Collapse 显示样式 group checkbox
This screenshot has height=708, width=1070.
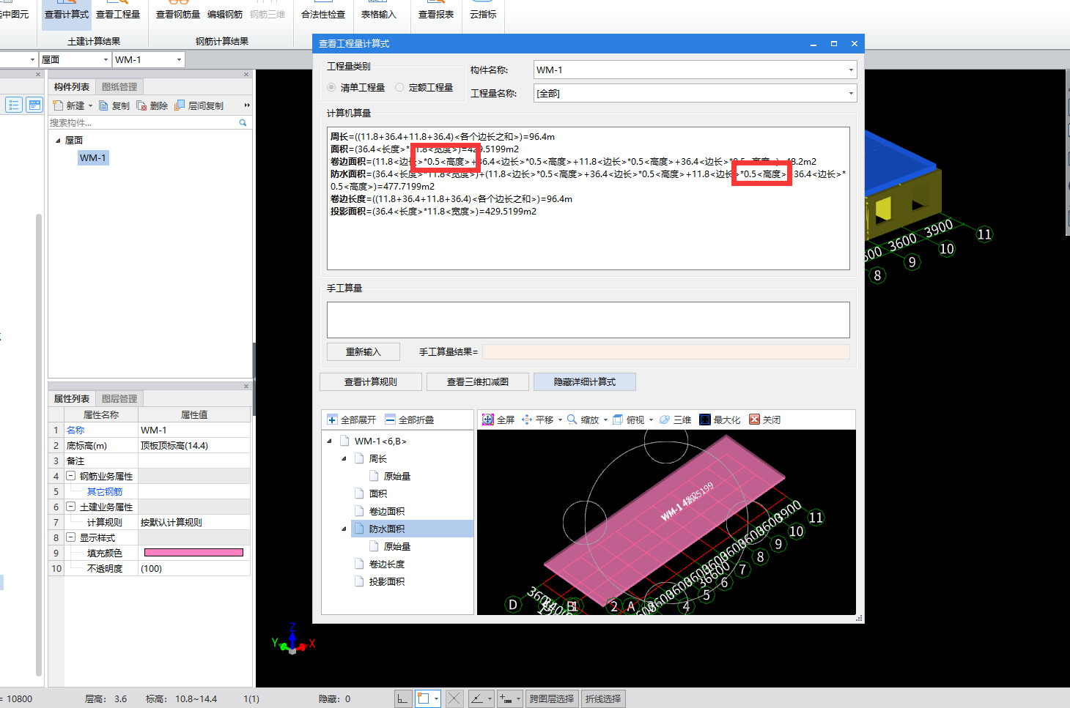71,537
